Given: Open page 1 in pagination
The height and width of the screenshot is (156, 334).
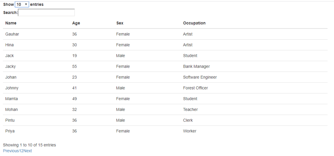Looking at the screenshot, I should (x=20, y=151).
